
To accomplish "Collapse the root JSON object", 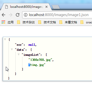I will [x=5, y=39].
